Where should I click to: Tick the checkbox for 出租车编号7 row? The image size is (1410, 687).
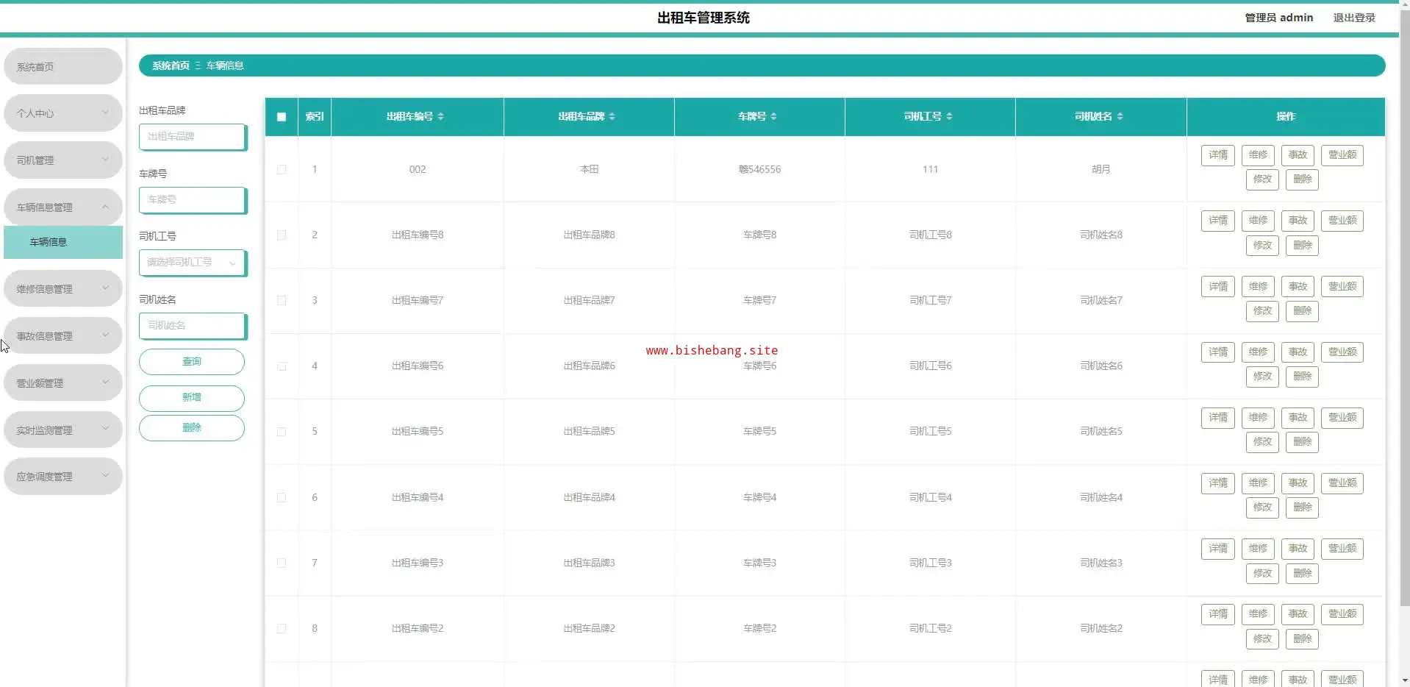282,301
